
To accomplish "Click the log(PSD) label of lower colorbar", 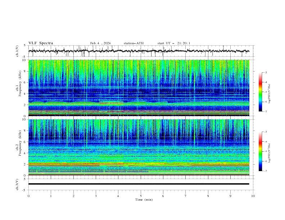I will click(270, 153).
